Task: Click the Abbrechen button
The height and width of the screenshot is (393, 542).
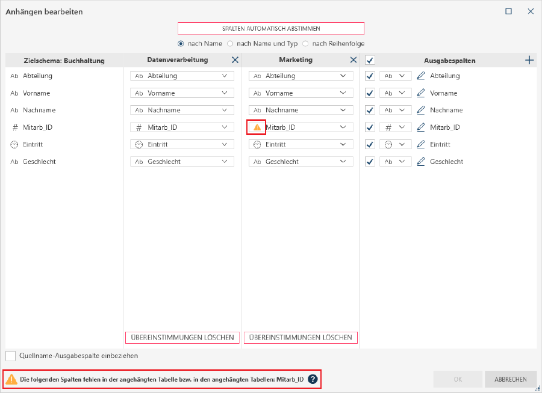Action: [511, 379]
